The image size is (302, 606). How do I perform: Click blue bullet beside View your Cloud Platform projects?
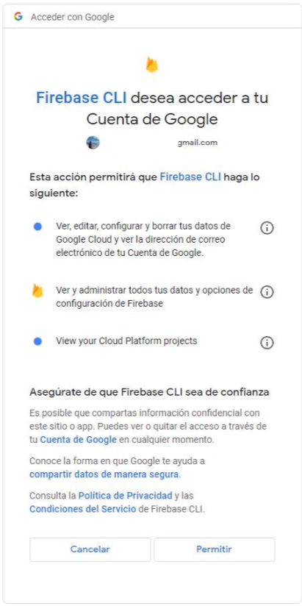tap(37, 341)
